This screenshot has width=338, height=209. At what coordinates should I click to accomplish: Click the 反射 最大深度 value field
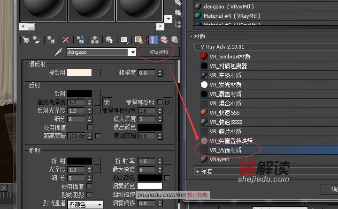[x=147, y=119]
